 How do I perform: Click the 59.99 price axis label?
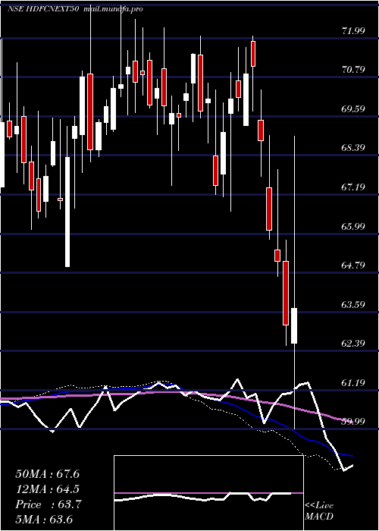[x=354, y=422]
